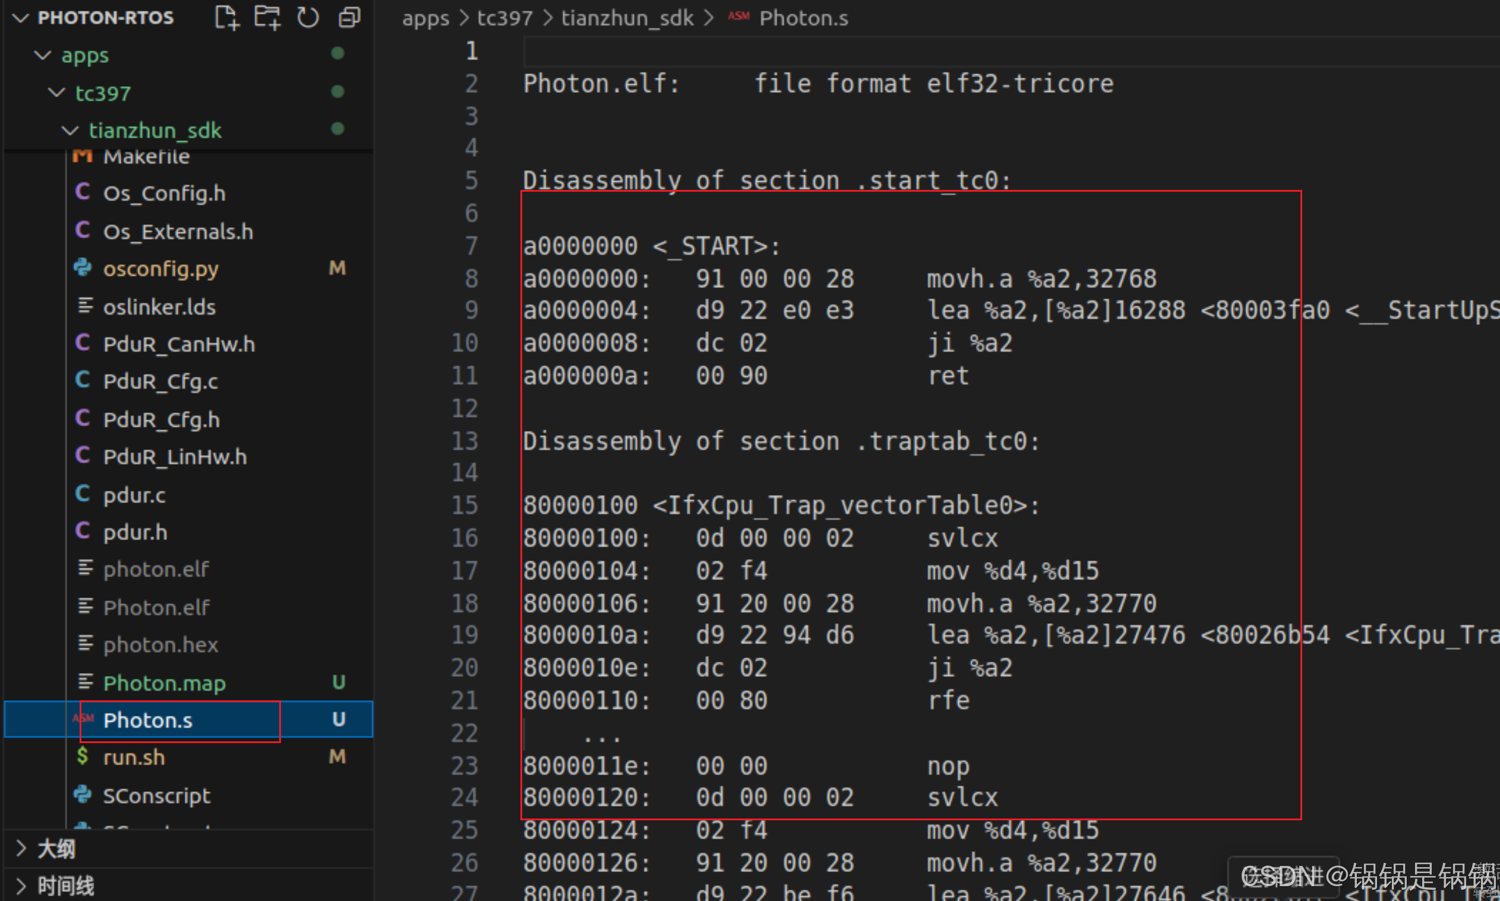Click the tc397 breadcrumb segment
Viewport: 1500px width, 901px height.
tap(504, 18)
